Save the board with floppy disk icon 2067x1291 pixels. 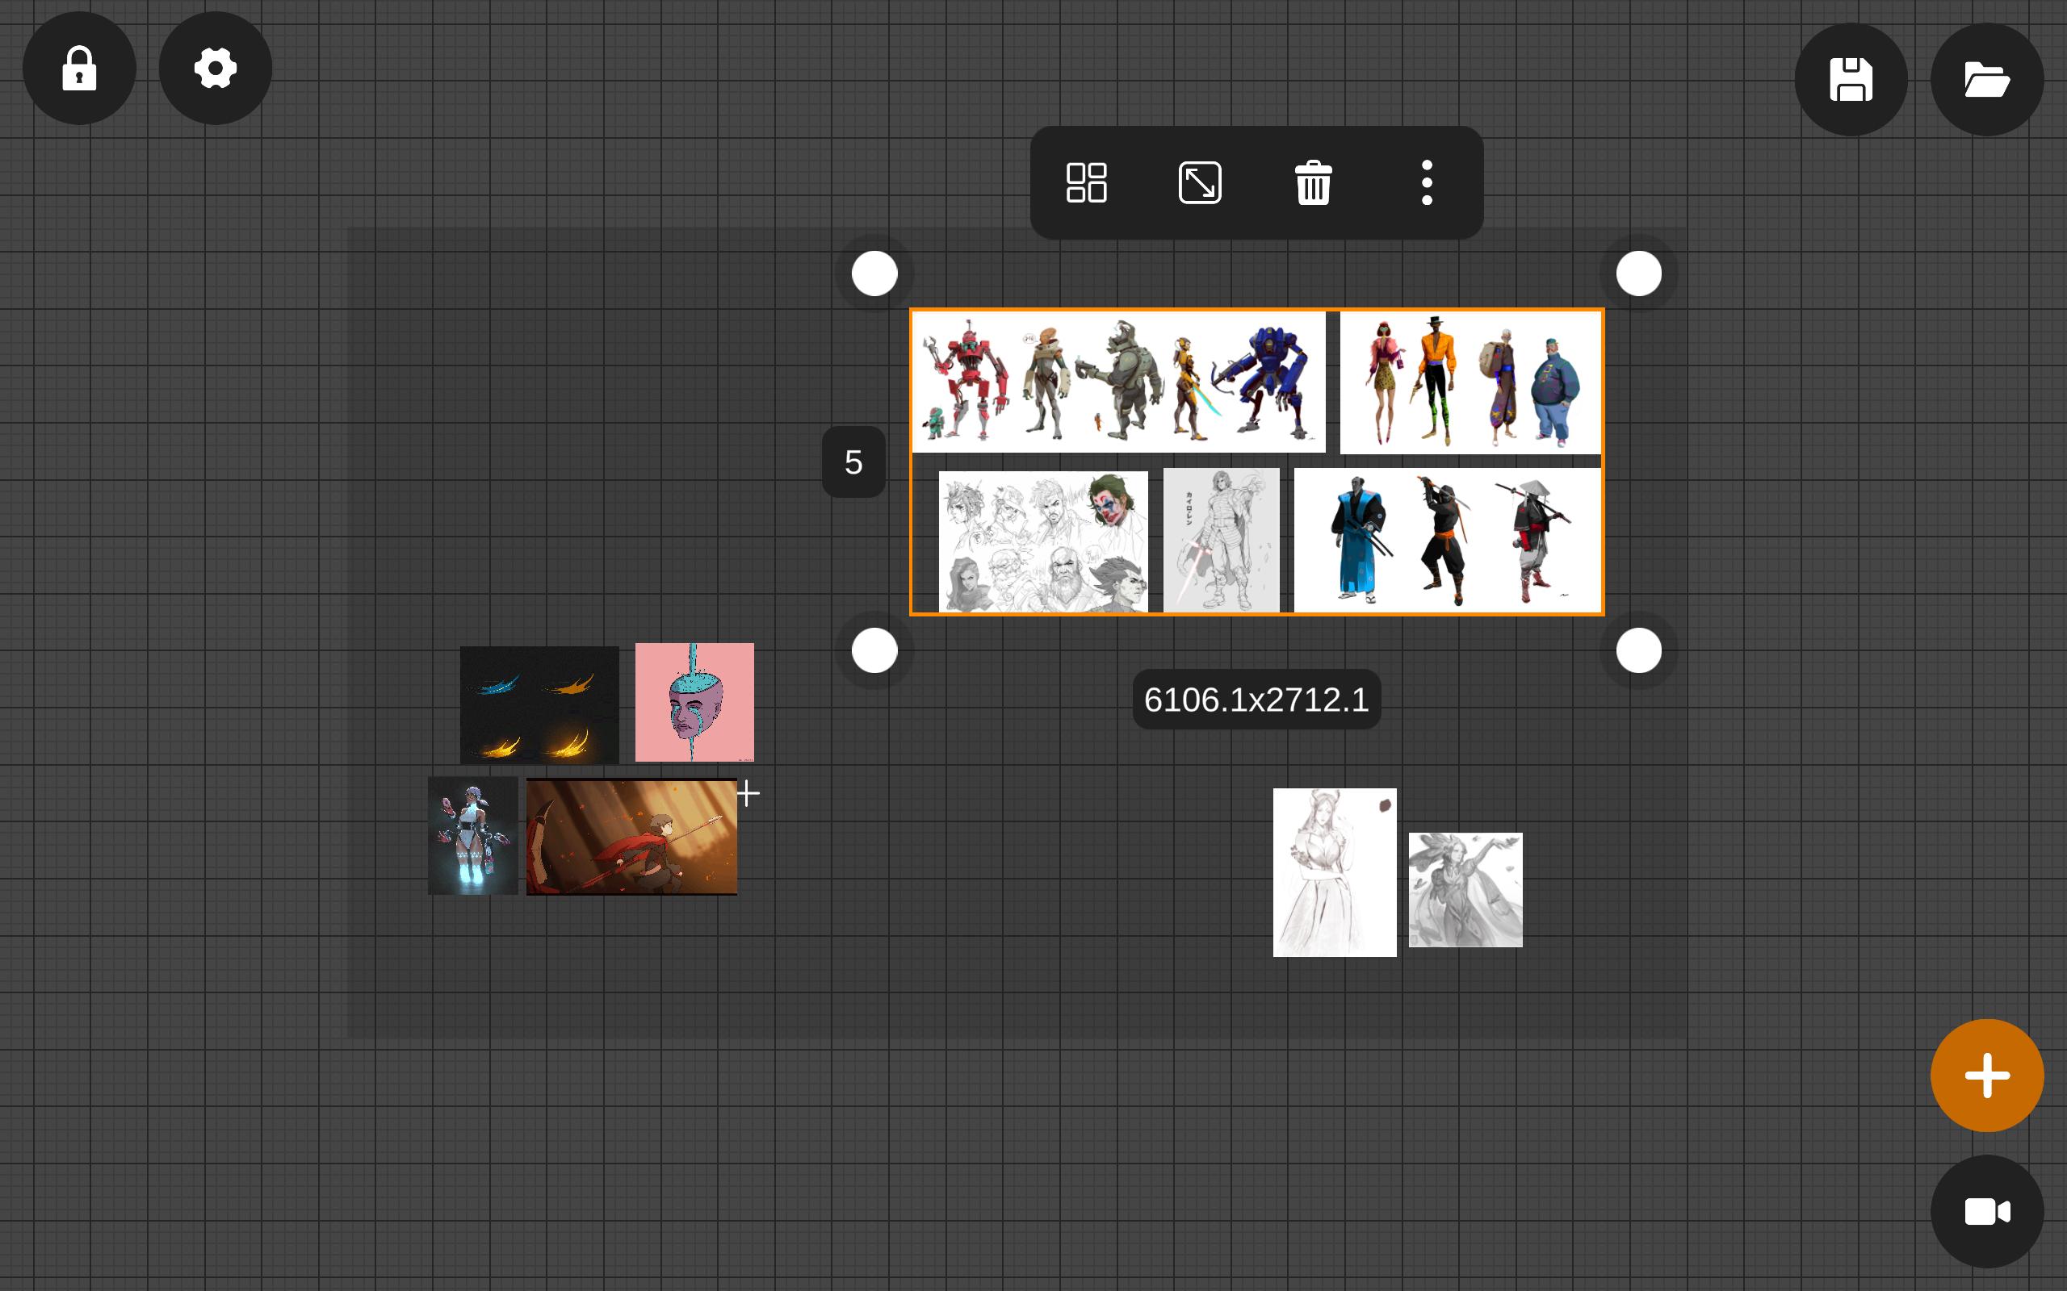pyautogui.click(x=1851, y=79)
